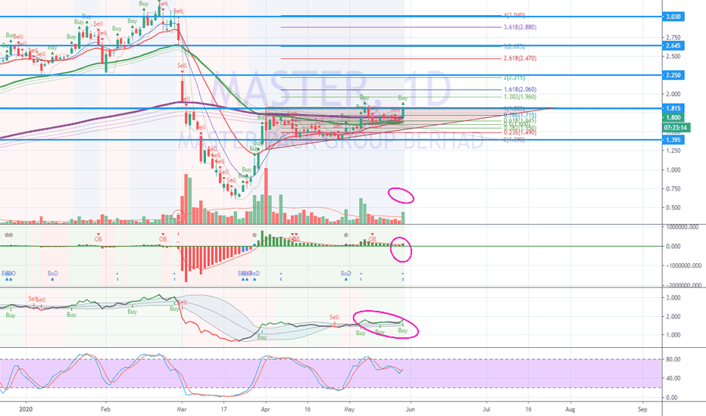Select the 0.236(1.490) Fibonacci level label
Viewport: 706px width, 416px height.
coord(520,132)
